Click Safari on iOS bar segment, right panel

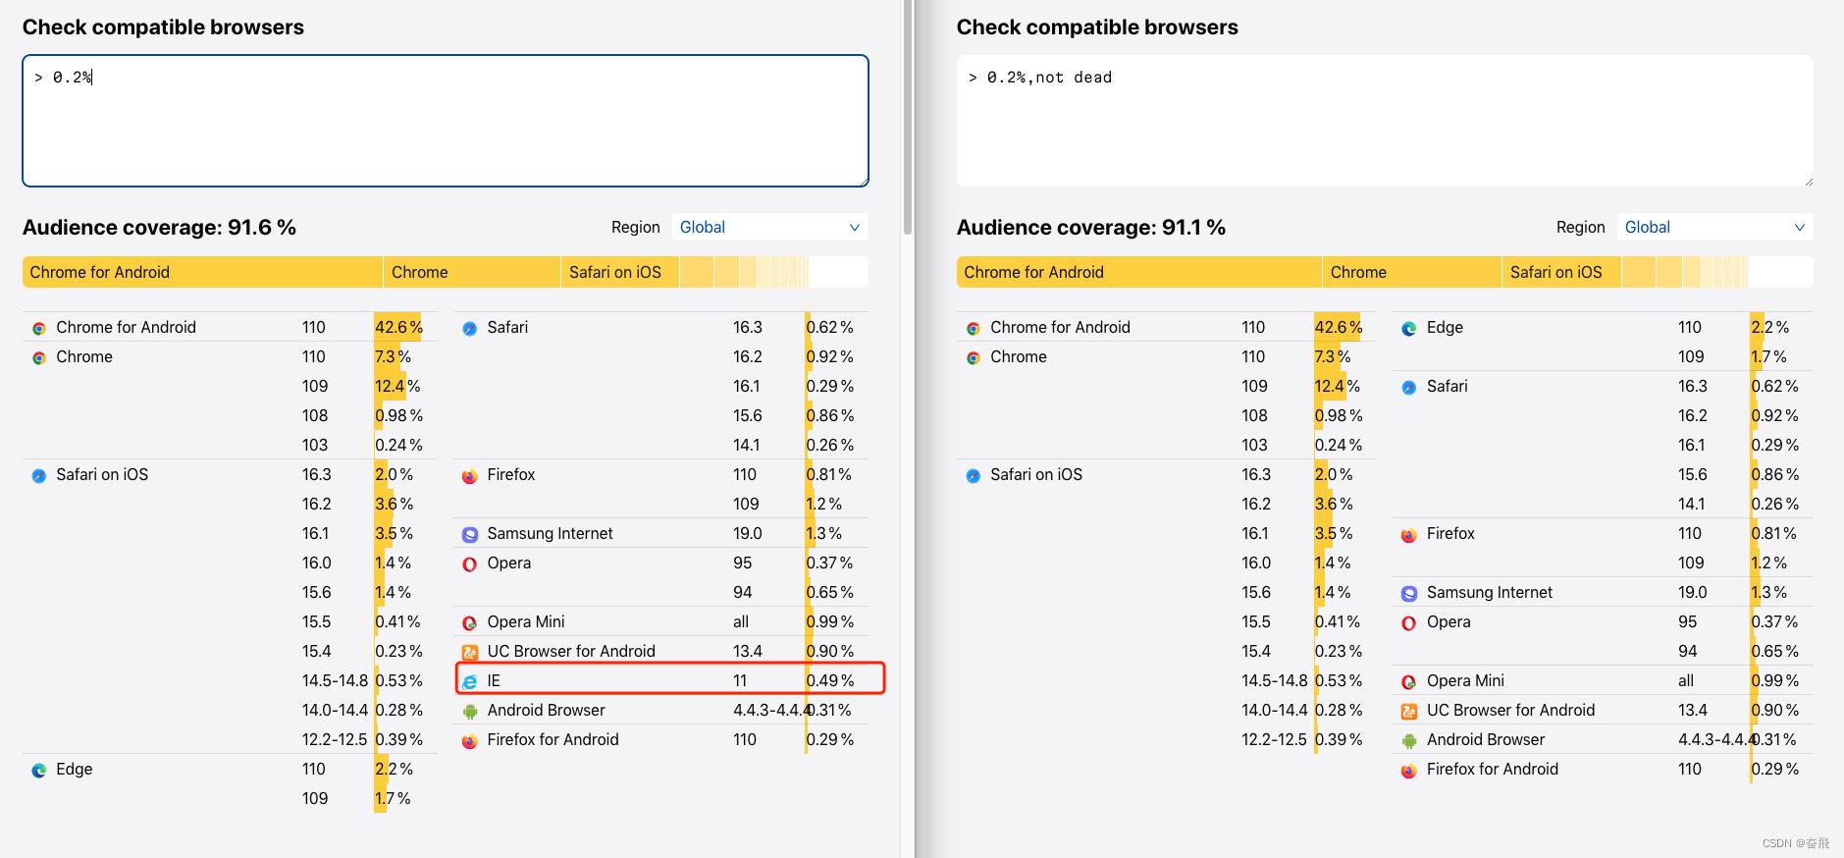coord(1562,272)
